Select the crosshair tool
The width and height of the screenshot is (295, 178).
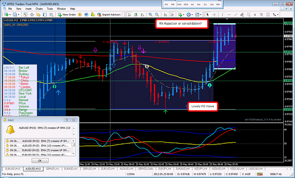[214, 15]
